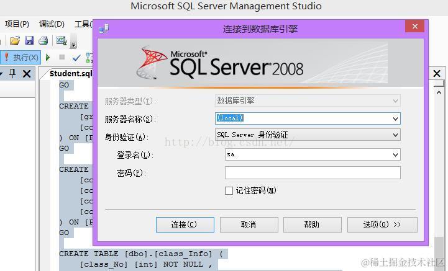
Task: Click the activity monitor toolbar icon
Action: click(x=61, y=40)
